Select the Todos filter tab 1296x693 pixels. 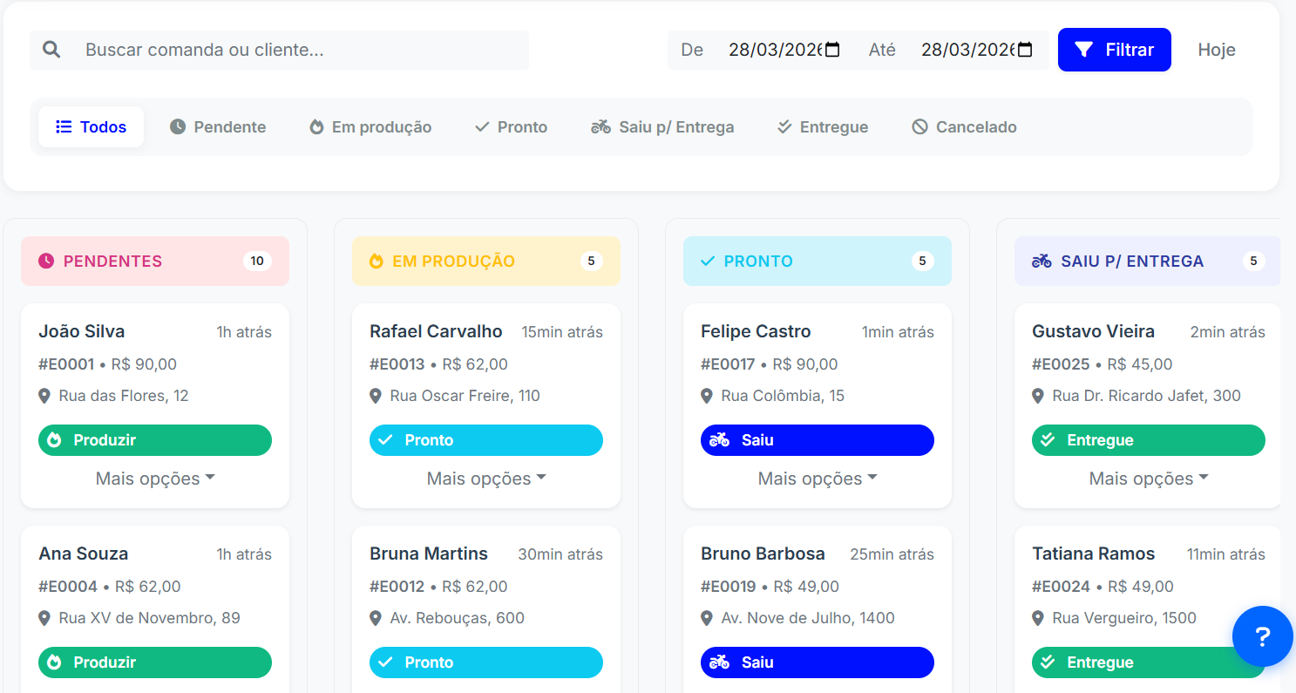coord(91,127)
